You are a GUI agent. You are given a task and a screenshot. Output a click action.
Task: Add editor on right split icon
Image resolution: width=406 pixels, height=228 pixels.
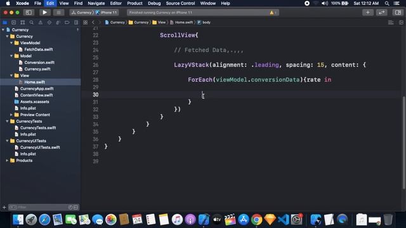tap(401, 23)
